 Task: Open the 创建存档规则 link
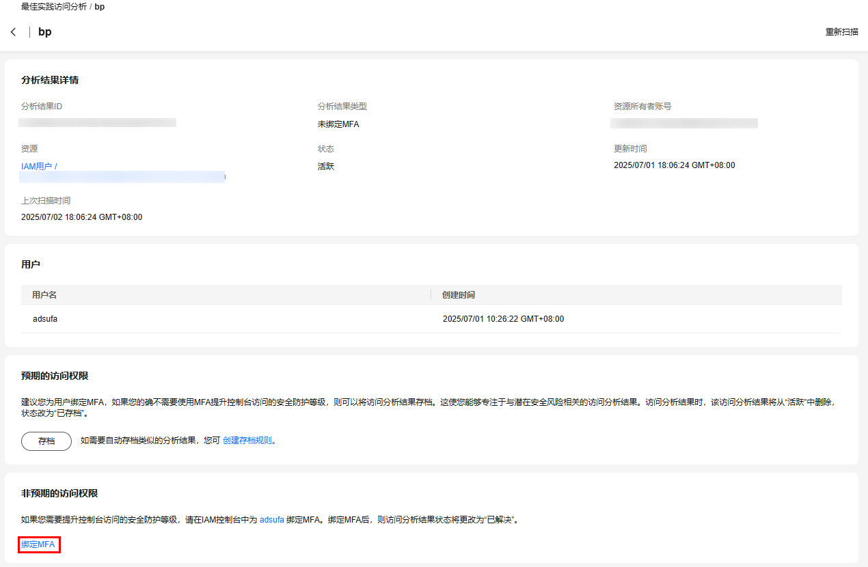pyautogui.click(x=247, y=441)
